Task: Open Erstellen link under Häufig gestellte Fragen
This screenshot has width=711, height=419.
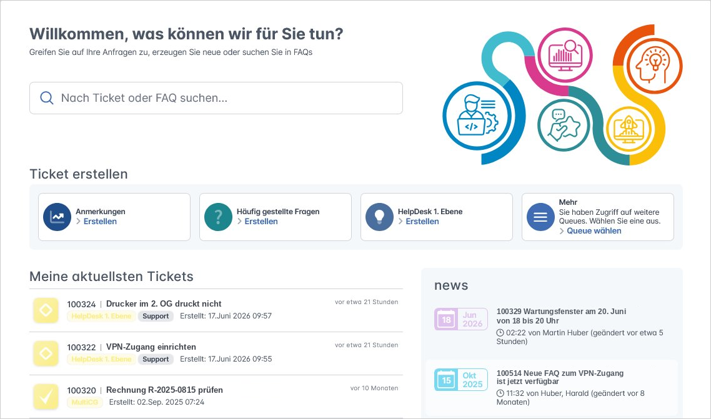Action: [x=261, y=222]
